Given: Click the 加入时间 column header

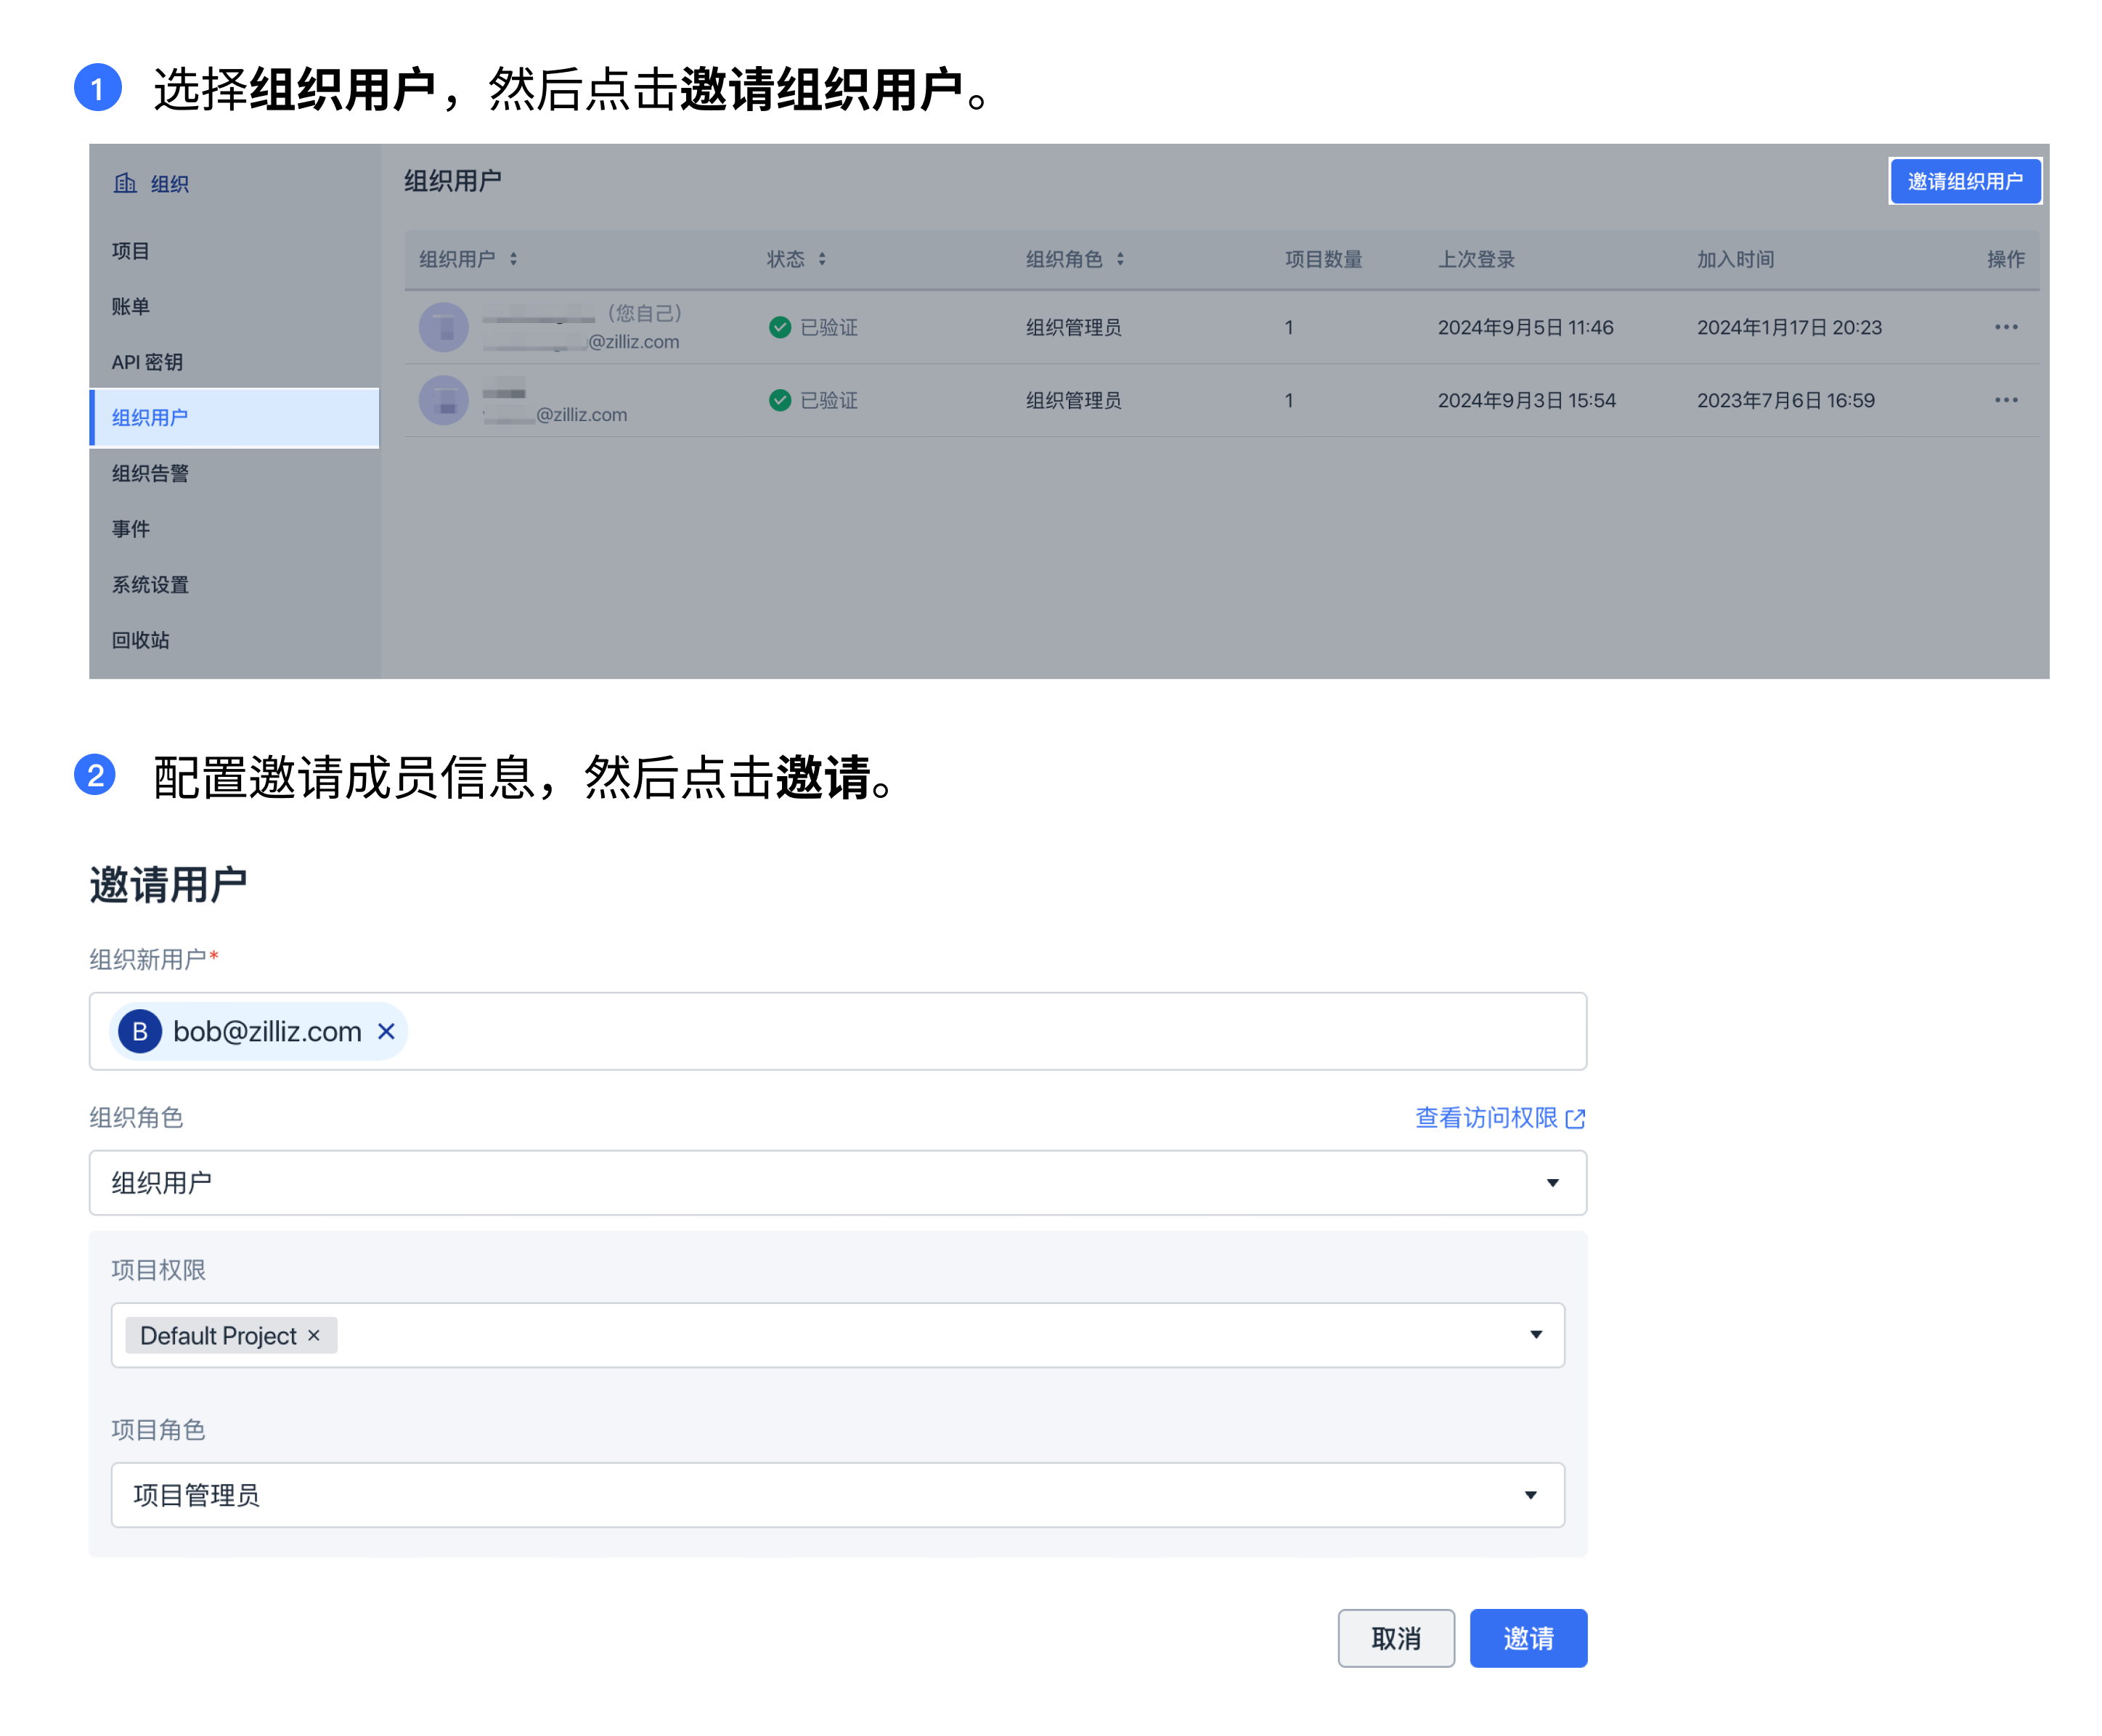Looking at the screenshot, I should coord(1735,259).
